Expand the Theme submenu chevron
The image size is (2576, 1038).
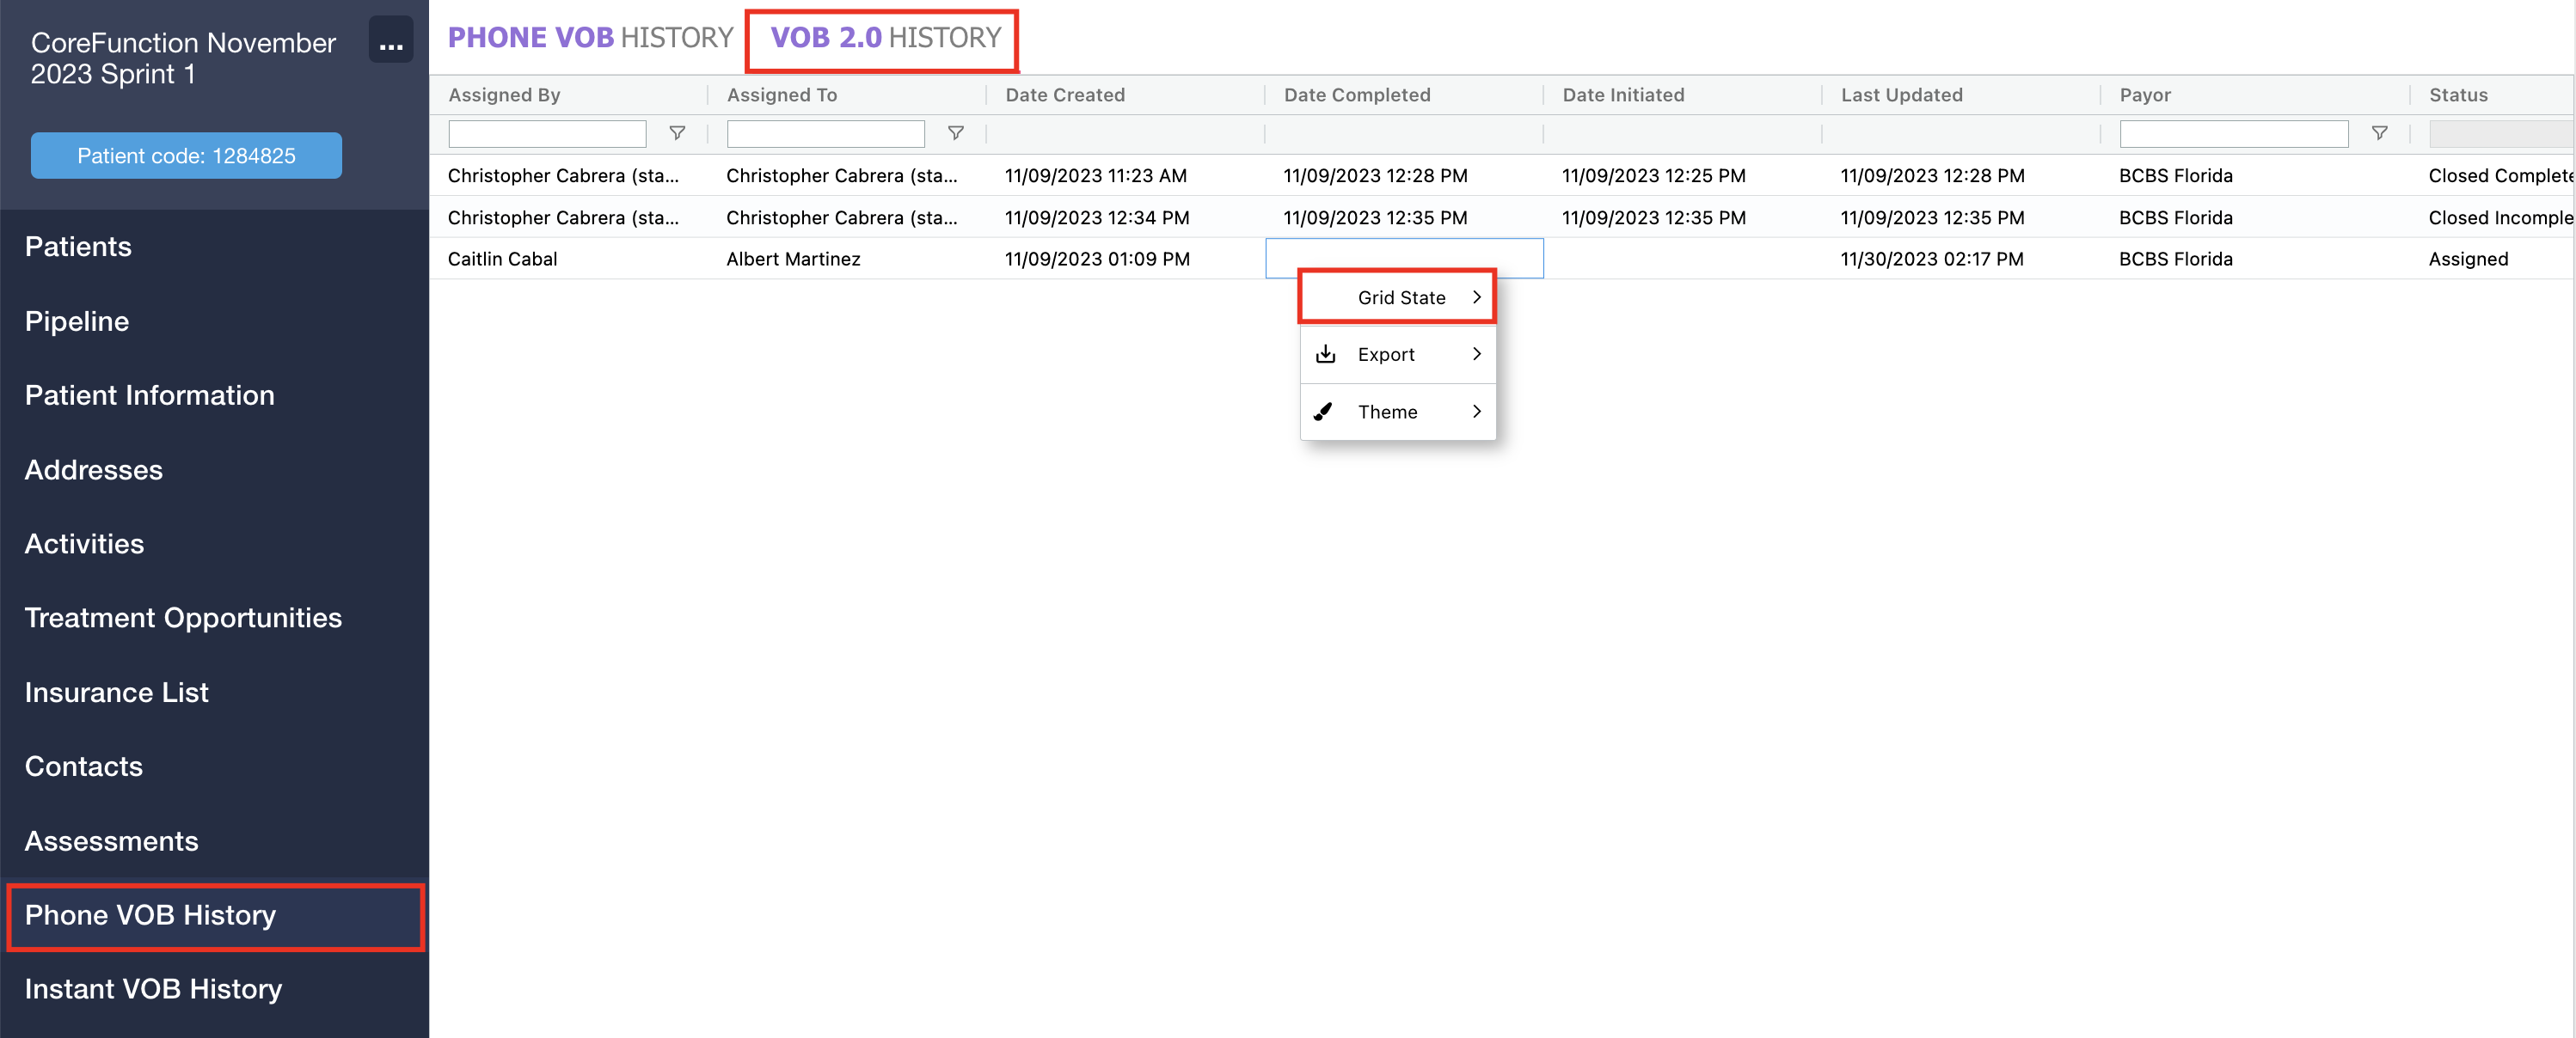tap(1476, 412)
